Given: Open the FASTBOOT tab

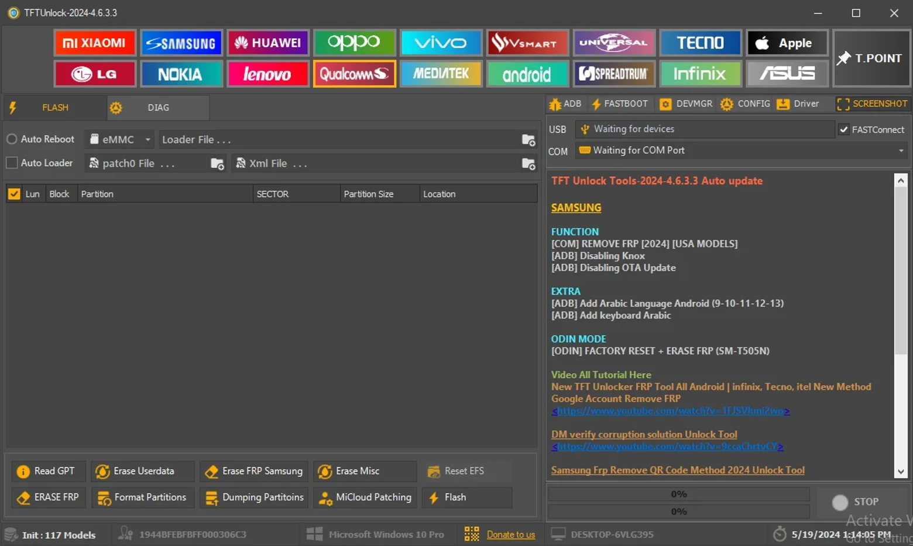Looking at the screenshot, I should pyautogui.click(x=620, y=104).
